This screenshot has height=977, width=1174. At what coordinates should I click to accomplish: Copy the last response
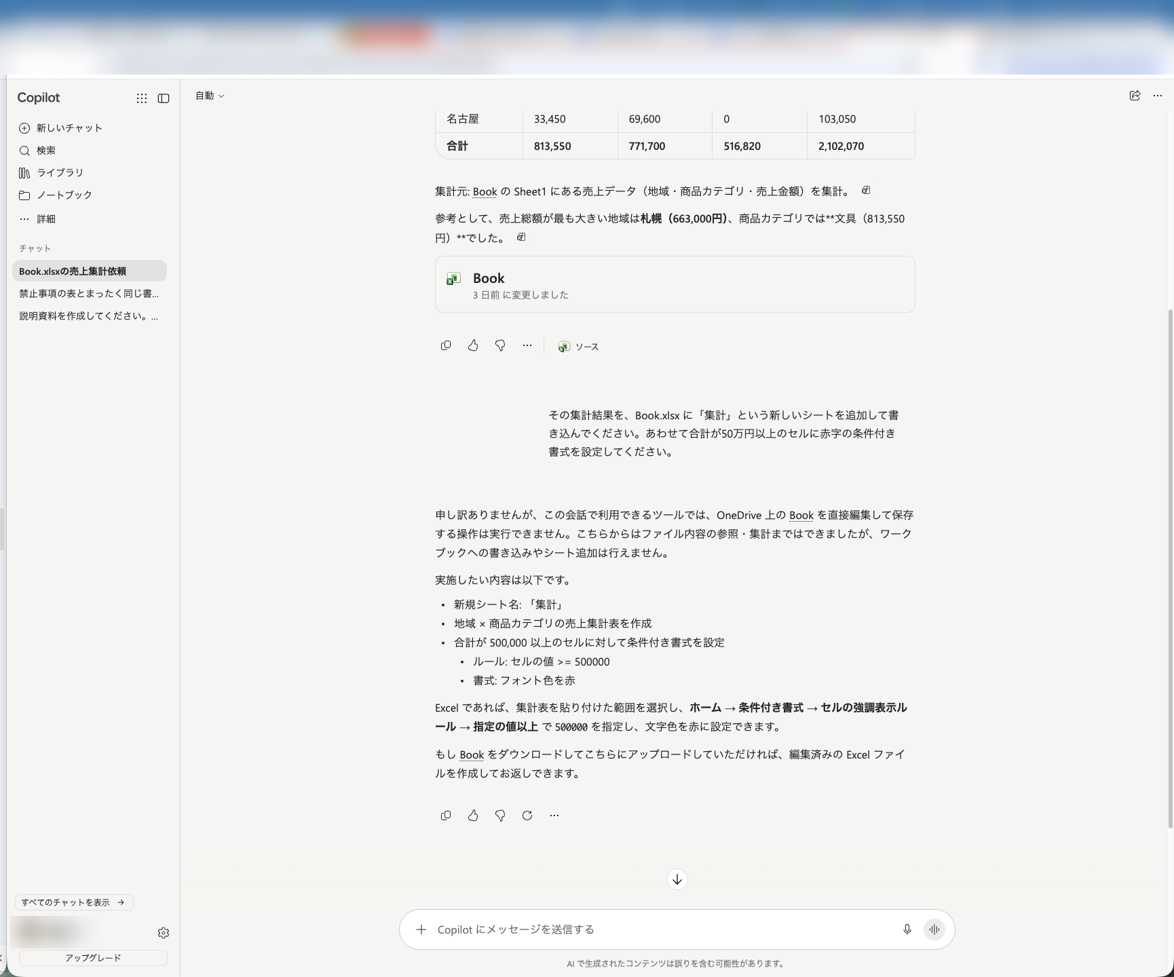pos(446,816)
